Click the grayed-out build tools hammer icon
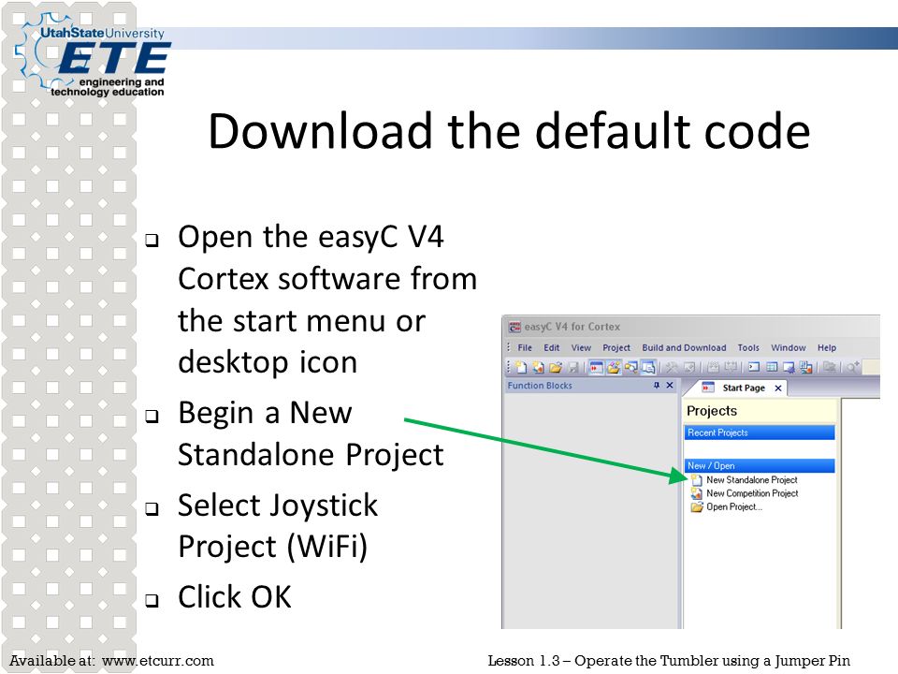Viewport: 898px width, 674px height. pyautogui.click(x=672, y=367)
